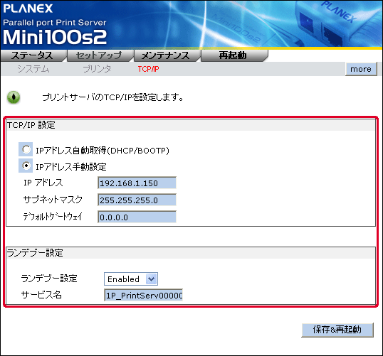Viewport: 383px width, 356px height.
Task: Switch to the セットアップ tab
Action: click(100, 55)
